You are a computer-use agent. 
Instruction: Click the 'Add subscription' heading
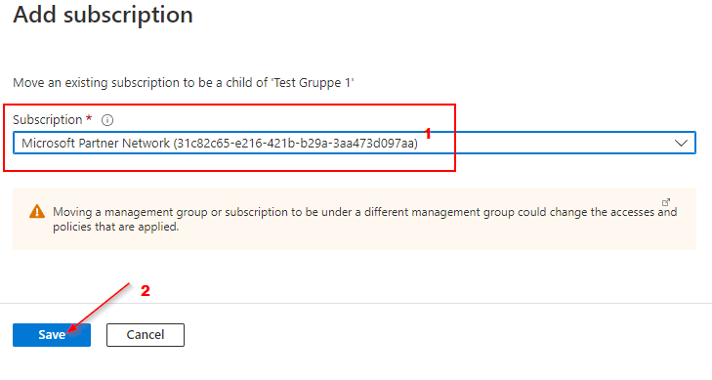[x=104, y=15]
